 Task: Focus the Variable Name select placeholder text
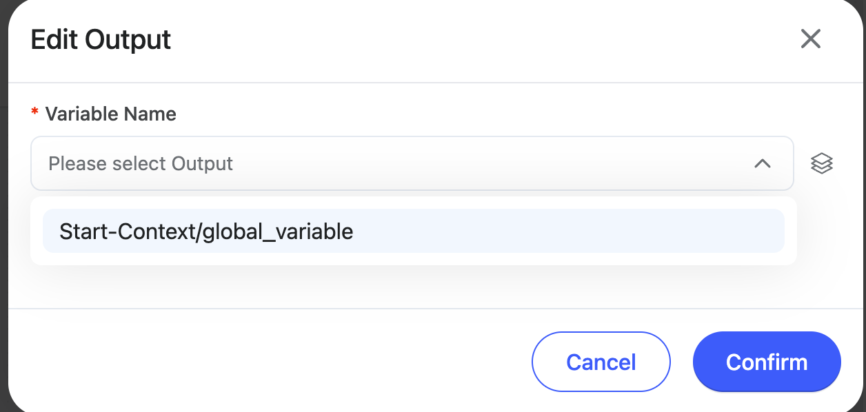pyautogui.click(x=141, y=163)
